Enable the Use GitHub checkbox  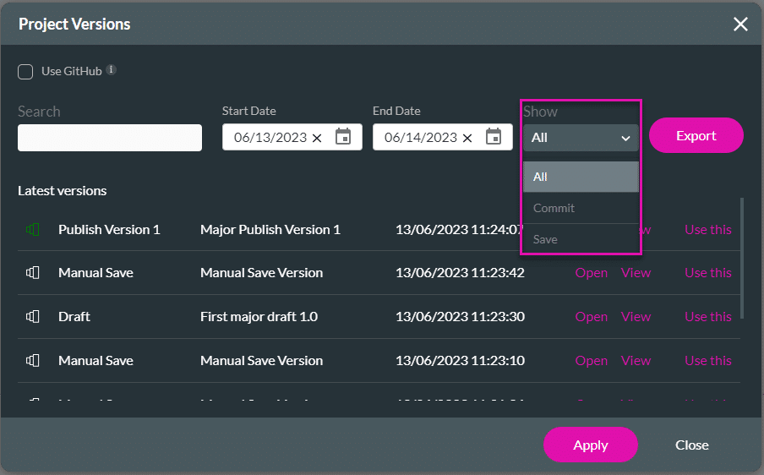coord(25,72)
